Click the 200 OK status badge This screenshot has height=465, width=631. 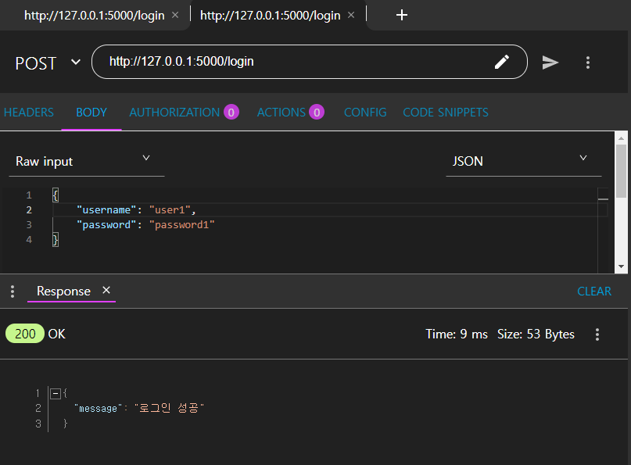click(x=24, y=333)
